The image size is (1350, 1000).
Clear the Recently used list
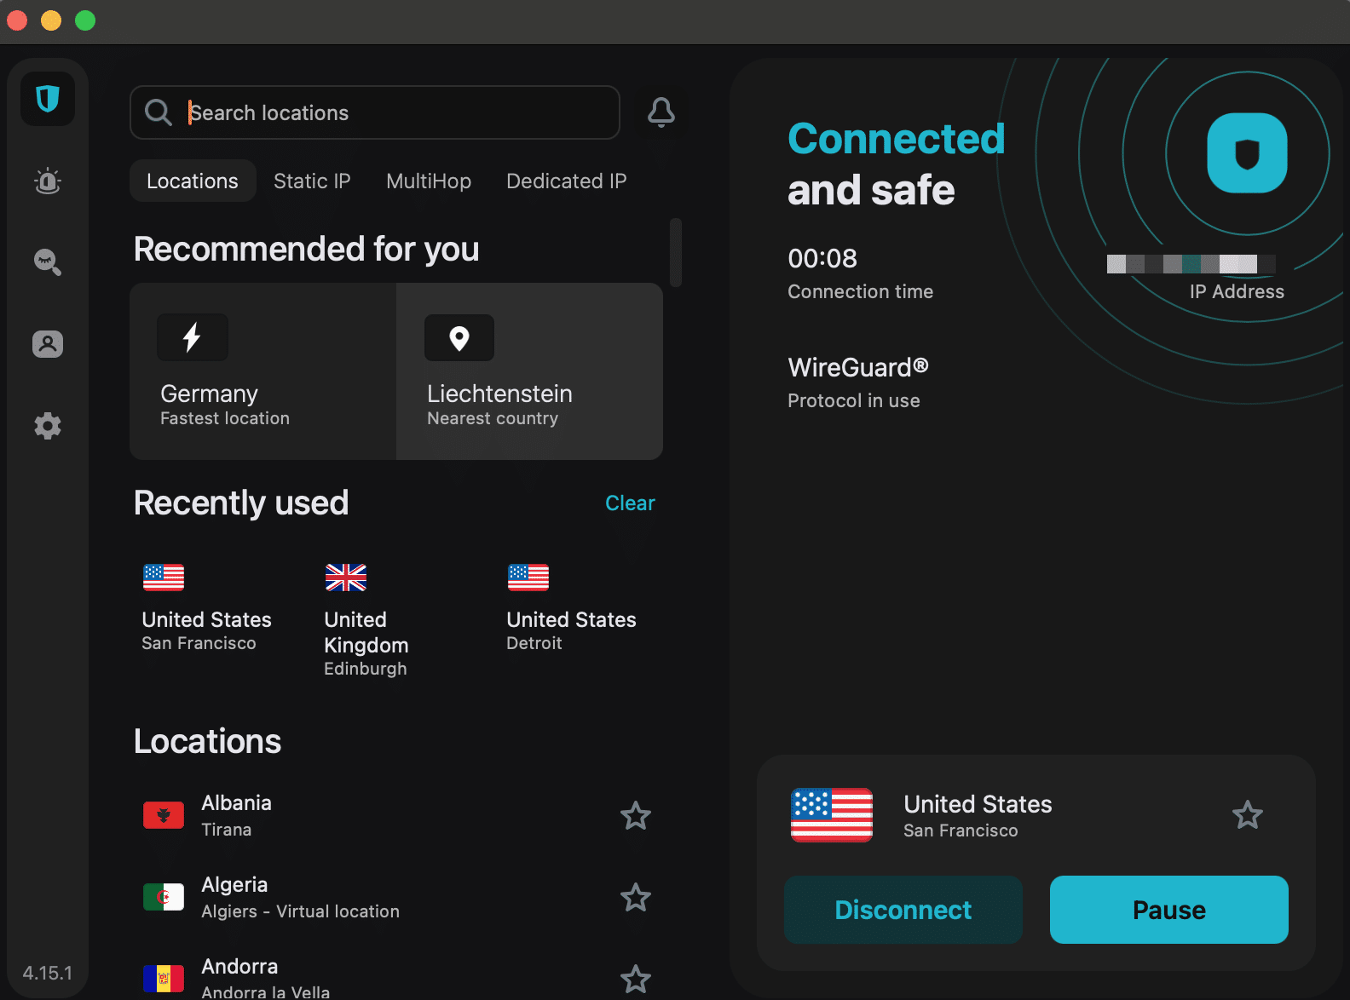[630, 503]
